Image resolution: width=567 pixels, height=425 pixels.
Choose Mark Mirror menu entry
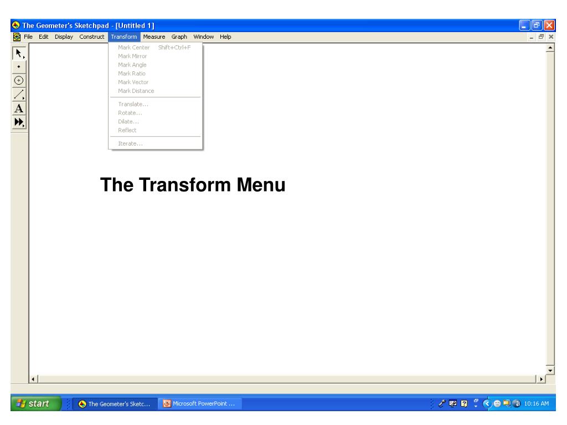point(156,56)
